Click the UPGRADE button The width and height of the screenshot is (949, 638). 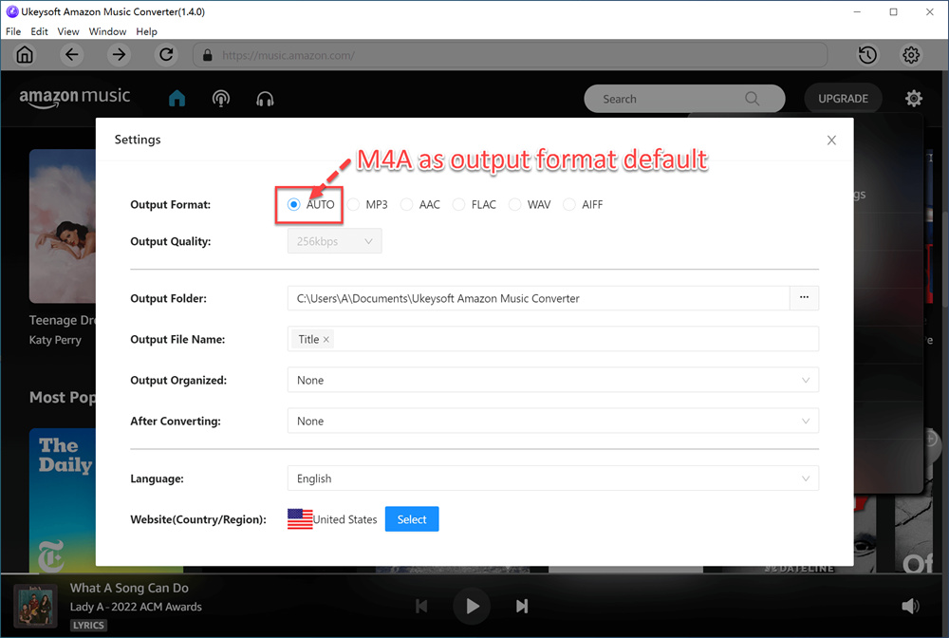click(x=843, y=99)
